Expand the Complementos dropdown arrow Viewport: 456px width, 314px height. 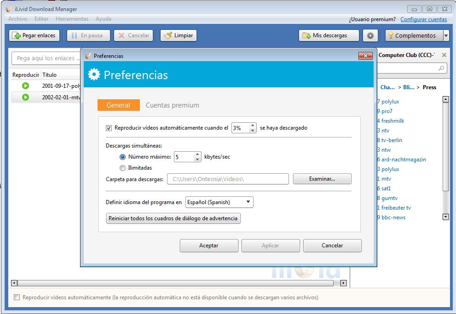click(x=446, y=35)
